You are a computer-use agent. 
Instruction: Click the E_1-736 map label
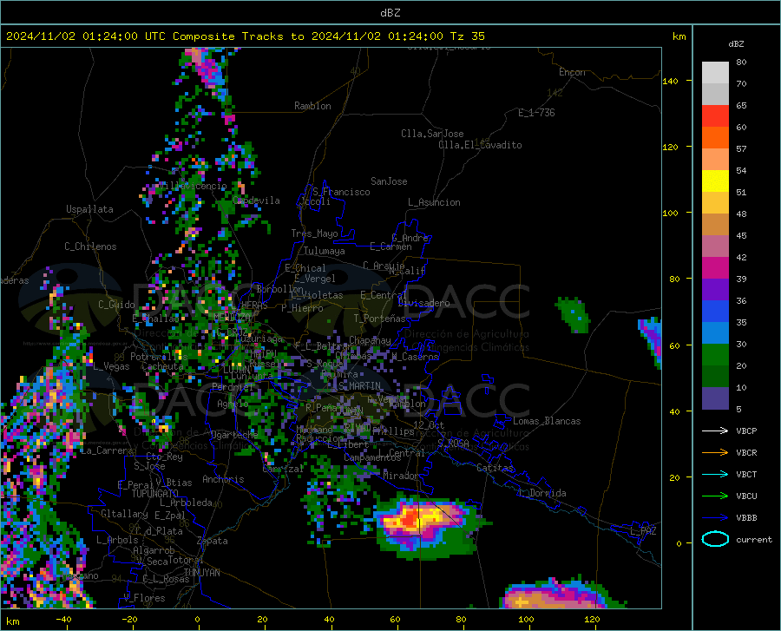pyautogui.click(x=536, y=113)
